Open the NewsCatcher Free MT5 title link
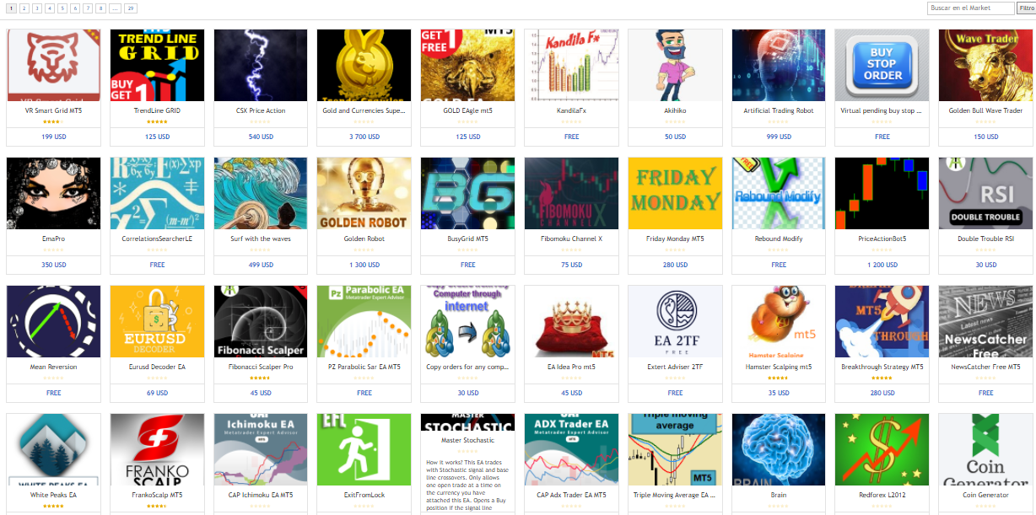The width and height of the screenshot is (1036, 515). pos(985,367)
